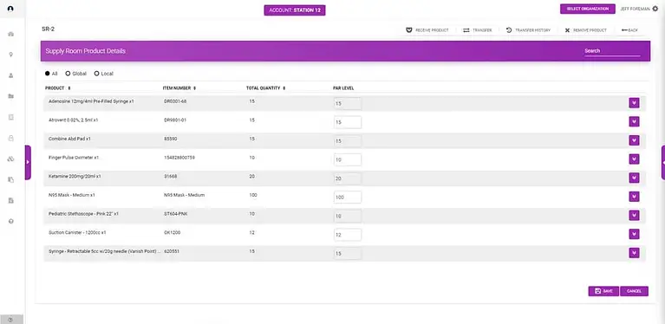The width and height of the screenshot is (665, 324).
Task: Expand the Ketamine 200mg/20ml row chevron
Action: 634,178
